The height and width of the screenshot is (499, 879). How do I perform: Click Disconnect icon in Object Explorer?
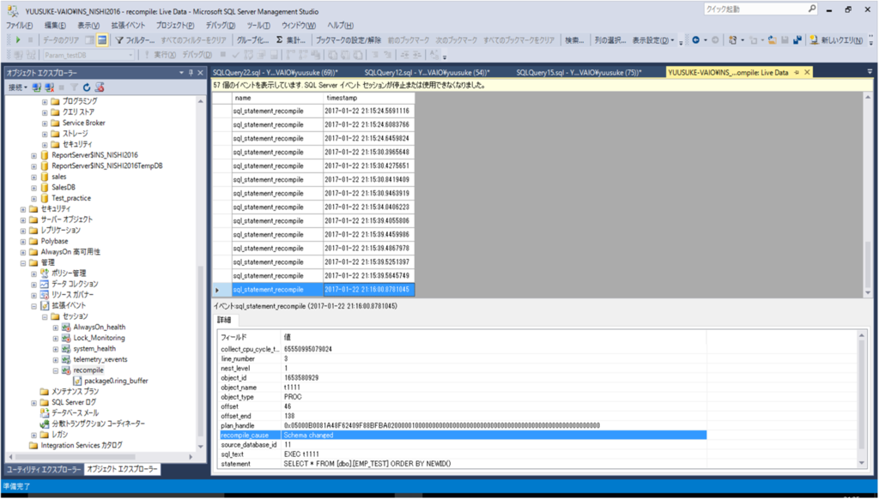coord(49,87)
